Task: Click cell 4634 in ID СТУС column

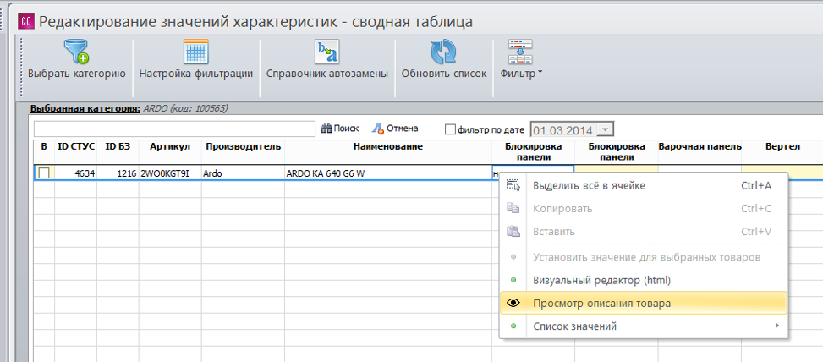Action: pyautogui.click(x=76, y=173)
